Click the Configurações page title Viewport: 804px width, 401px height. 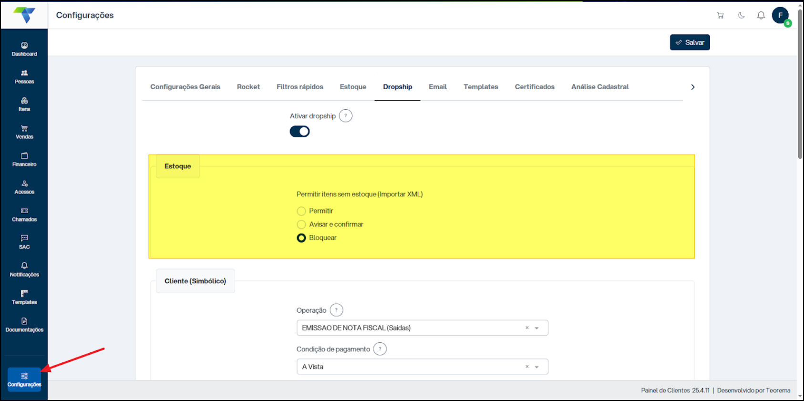[85, 15]
